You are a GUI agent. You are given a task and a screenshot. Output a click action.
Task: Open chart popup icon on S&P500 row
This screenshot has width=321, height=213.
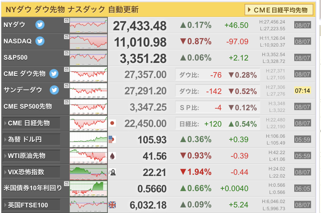click(x=67, y=53)
